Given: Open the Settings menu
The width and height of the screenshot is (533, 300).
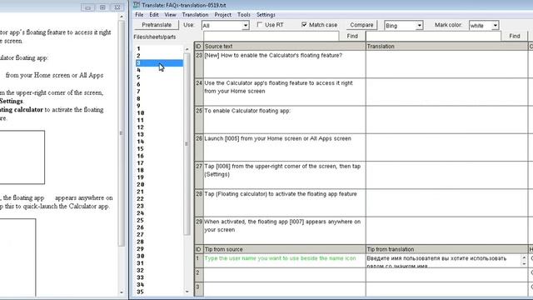Looking at the screenshot, I should point(266,15).
